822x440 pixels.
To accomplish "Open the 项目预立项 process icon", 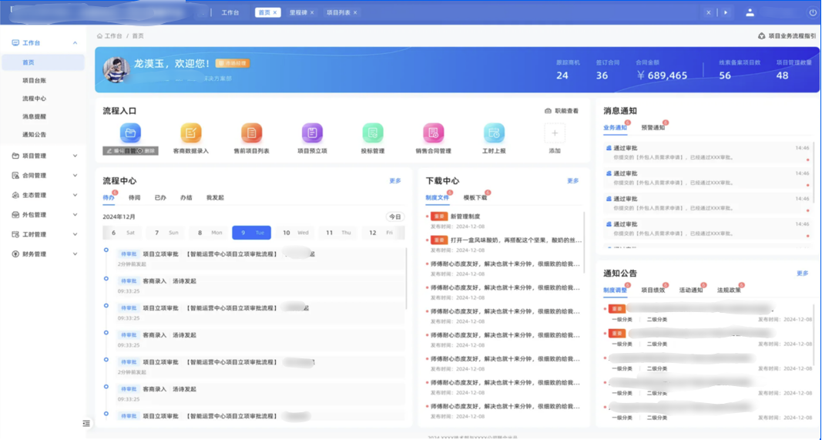I will coord(313,133).
